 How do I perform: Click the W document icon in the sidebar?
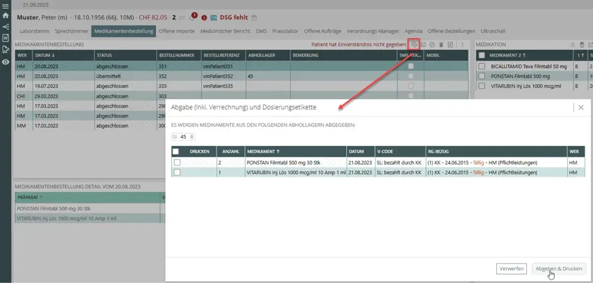(5, 38)
